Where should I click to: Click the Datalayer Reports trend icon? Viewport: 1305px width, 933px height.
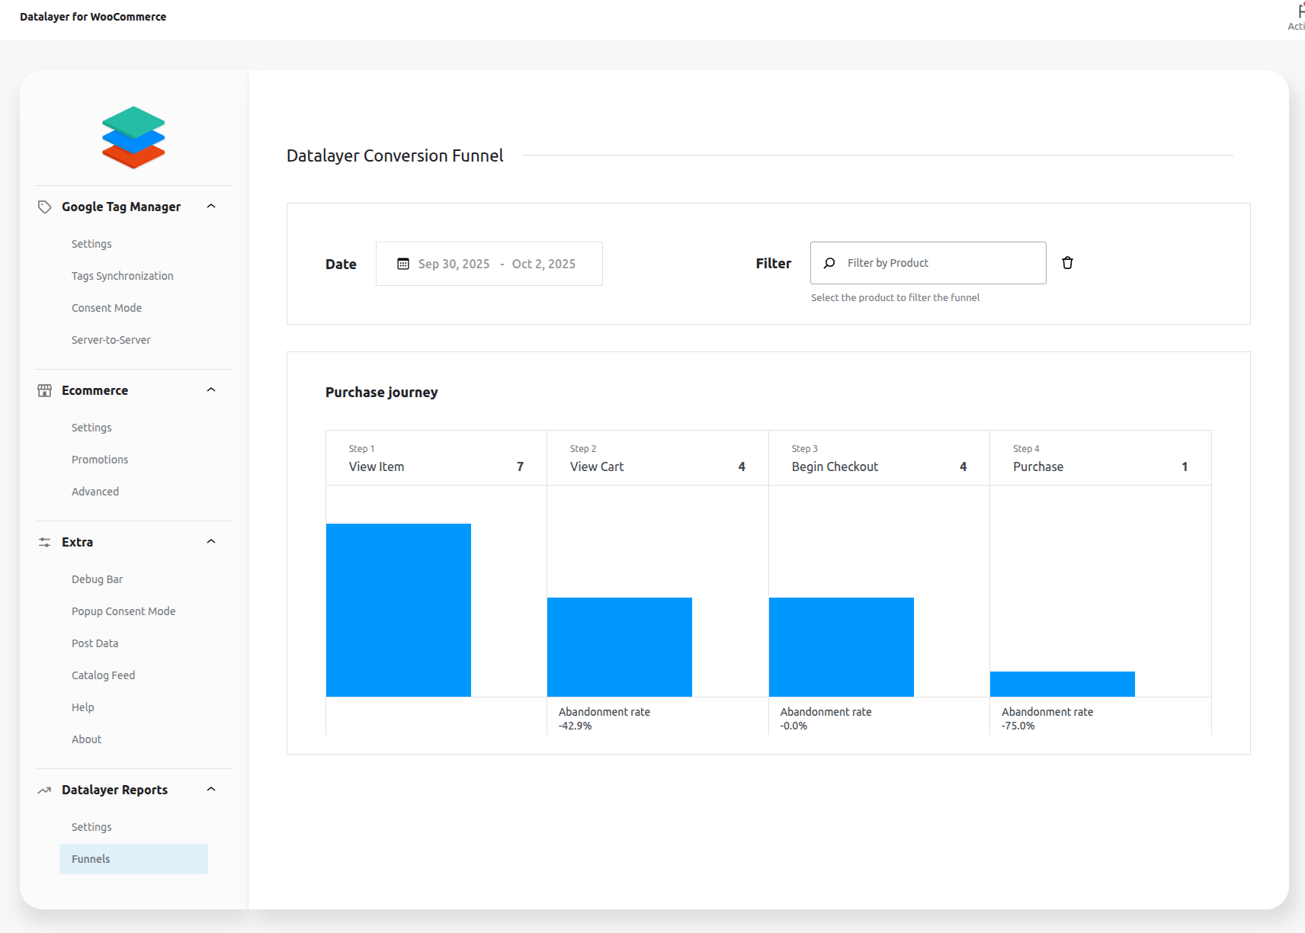click(45, 790)
